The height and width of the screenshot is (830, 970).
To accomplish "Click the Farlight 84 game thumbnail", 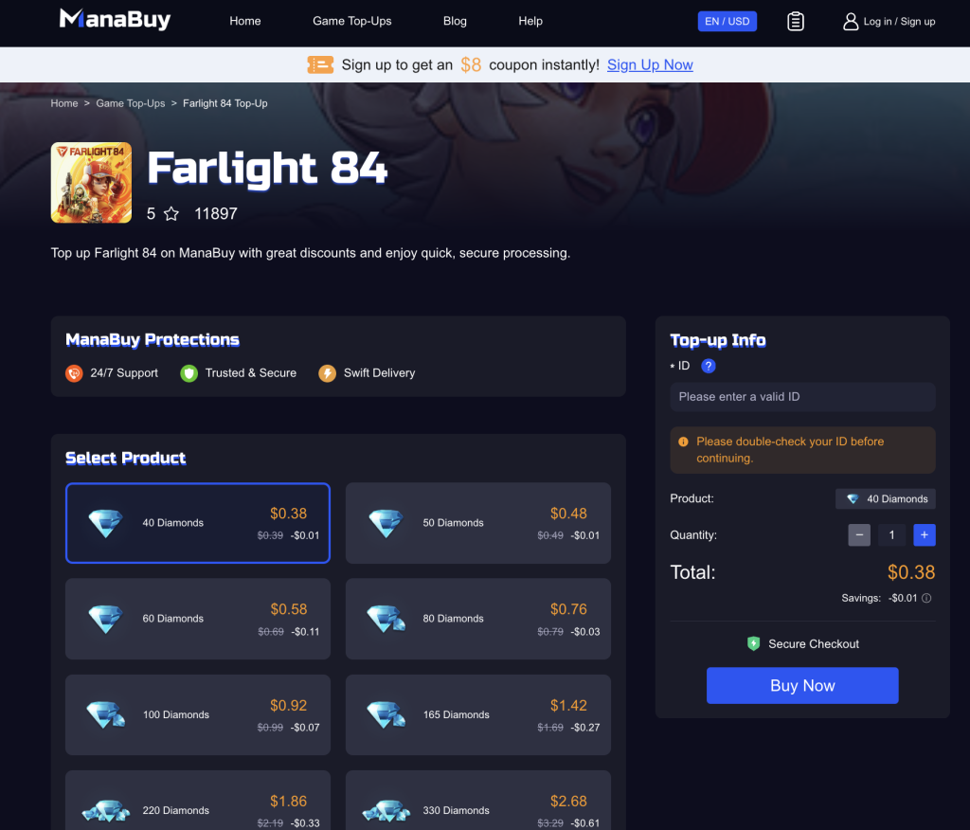I will [x=91, y=183].
